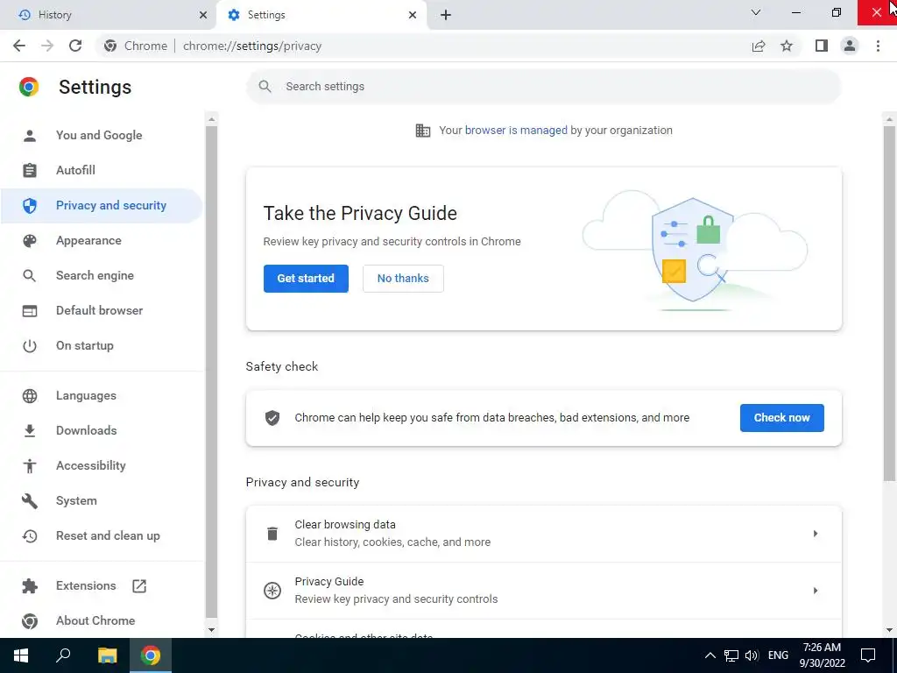This screenshot has height=673, width=897.
Task: Click the share page icon
Action: coord(759,46)
